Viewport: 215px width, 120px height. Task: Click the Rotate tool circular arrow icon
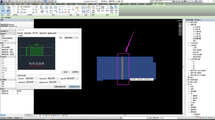pos(51,12)
